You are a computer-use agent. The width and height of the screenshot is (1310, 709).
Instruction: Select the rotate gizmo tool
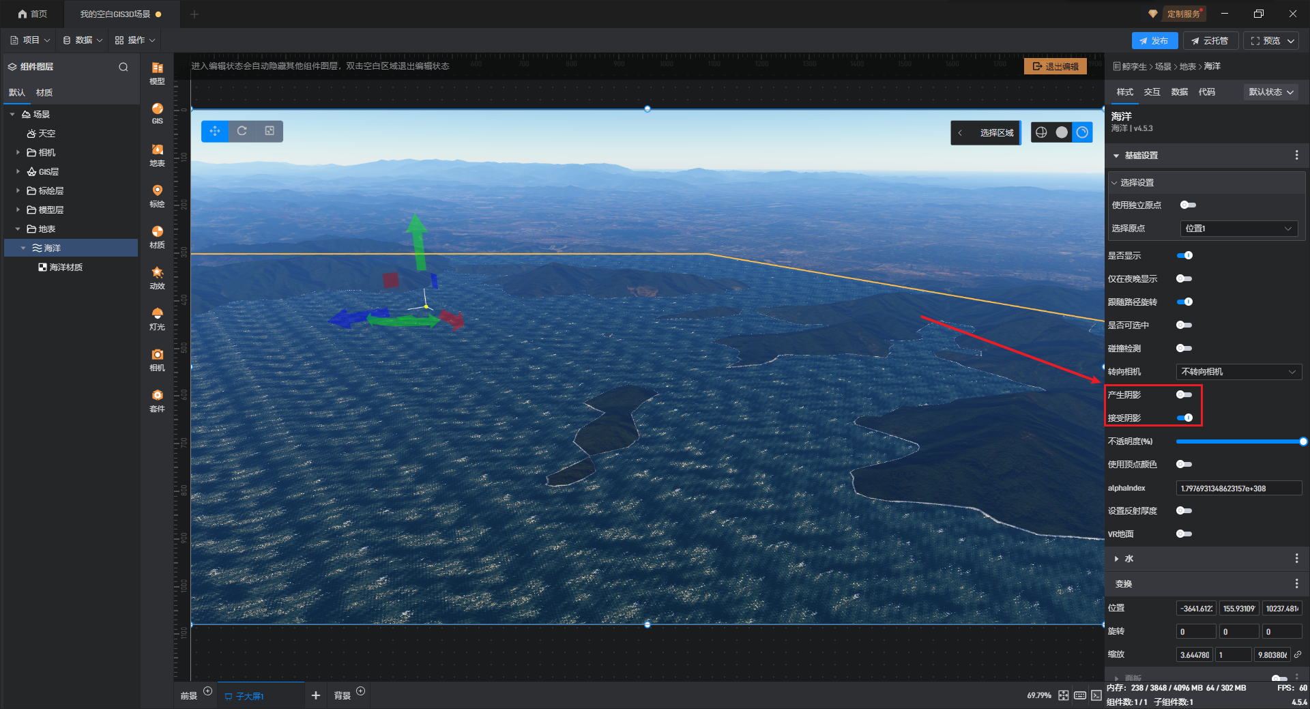tap(242, 131)
